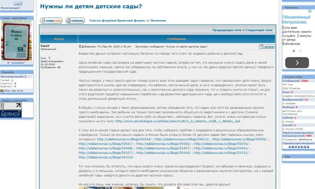Viewport: 315px width, 189px height.
Task: Click the author name SaraY
Action: 45,46
